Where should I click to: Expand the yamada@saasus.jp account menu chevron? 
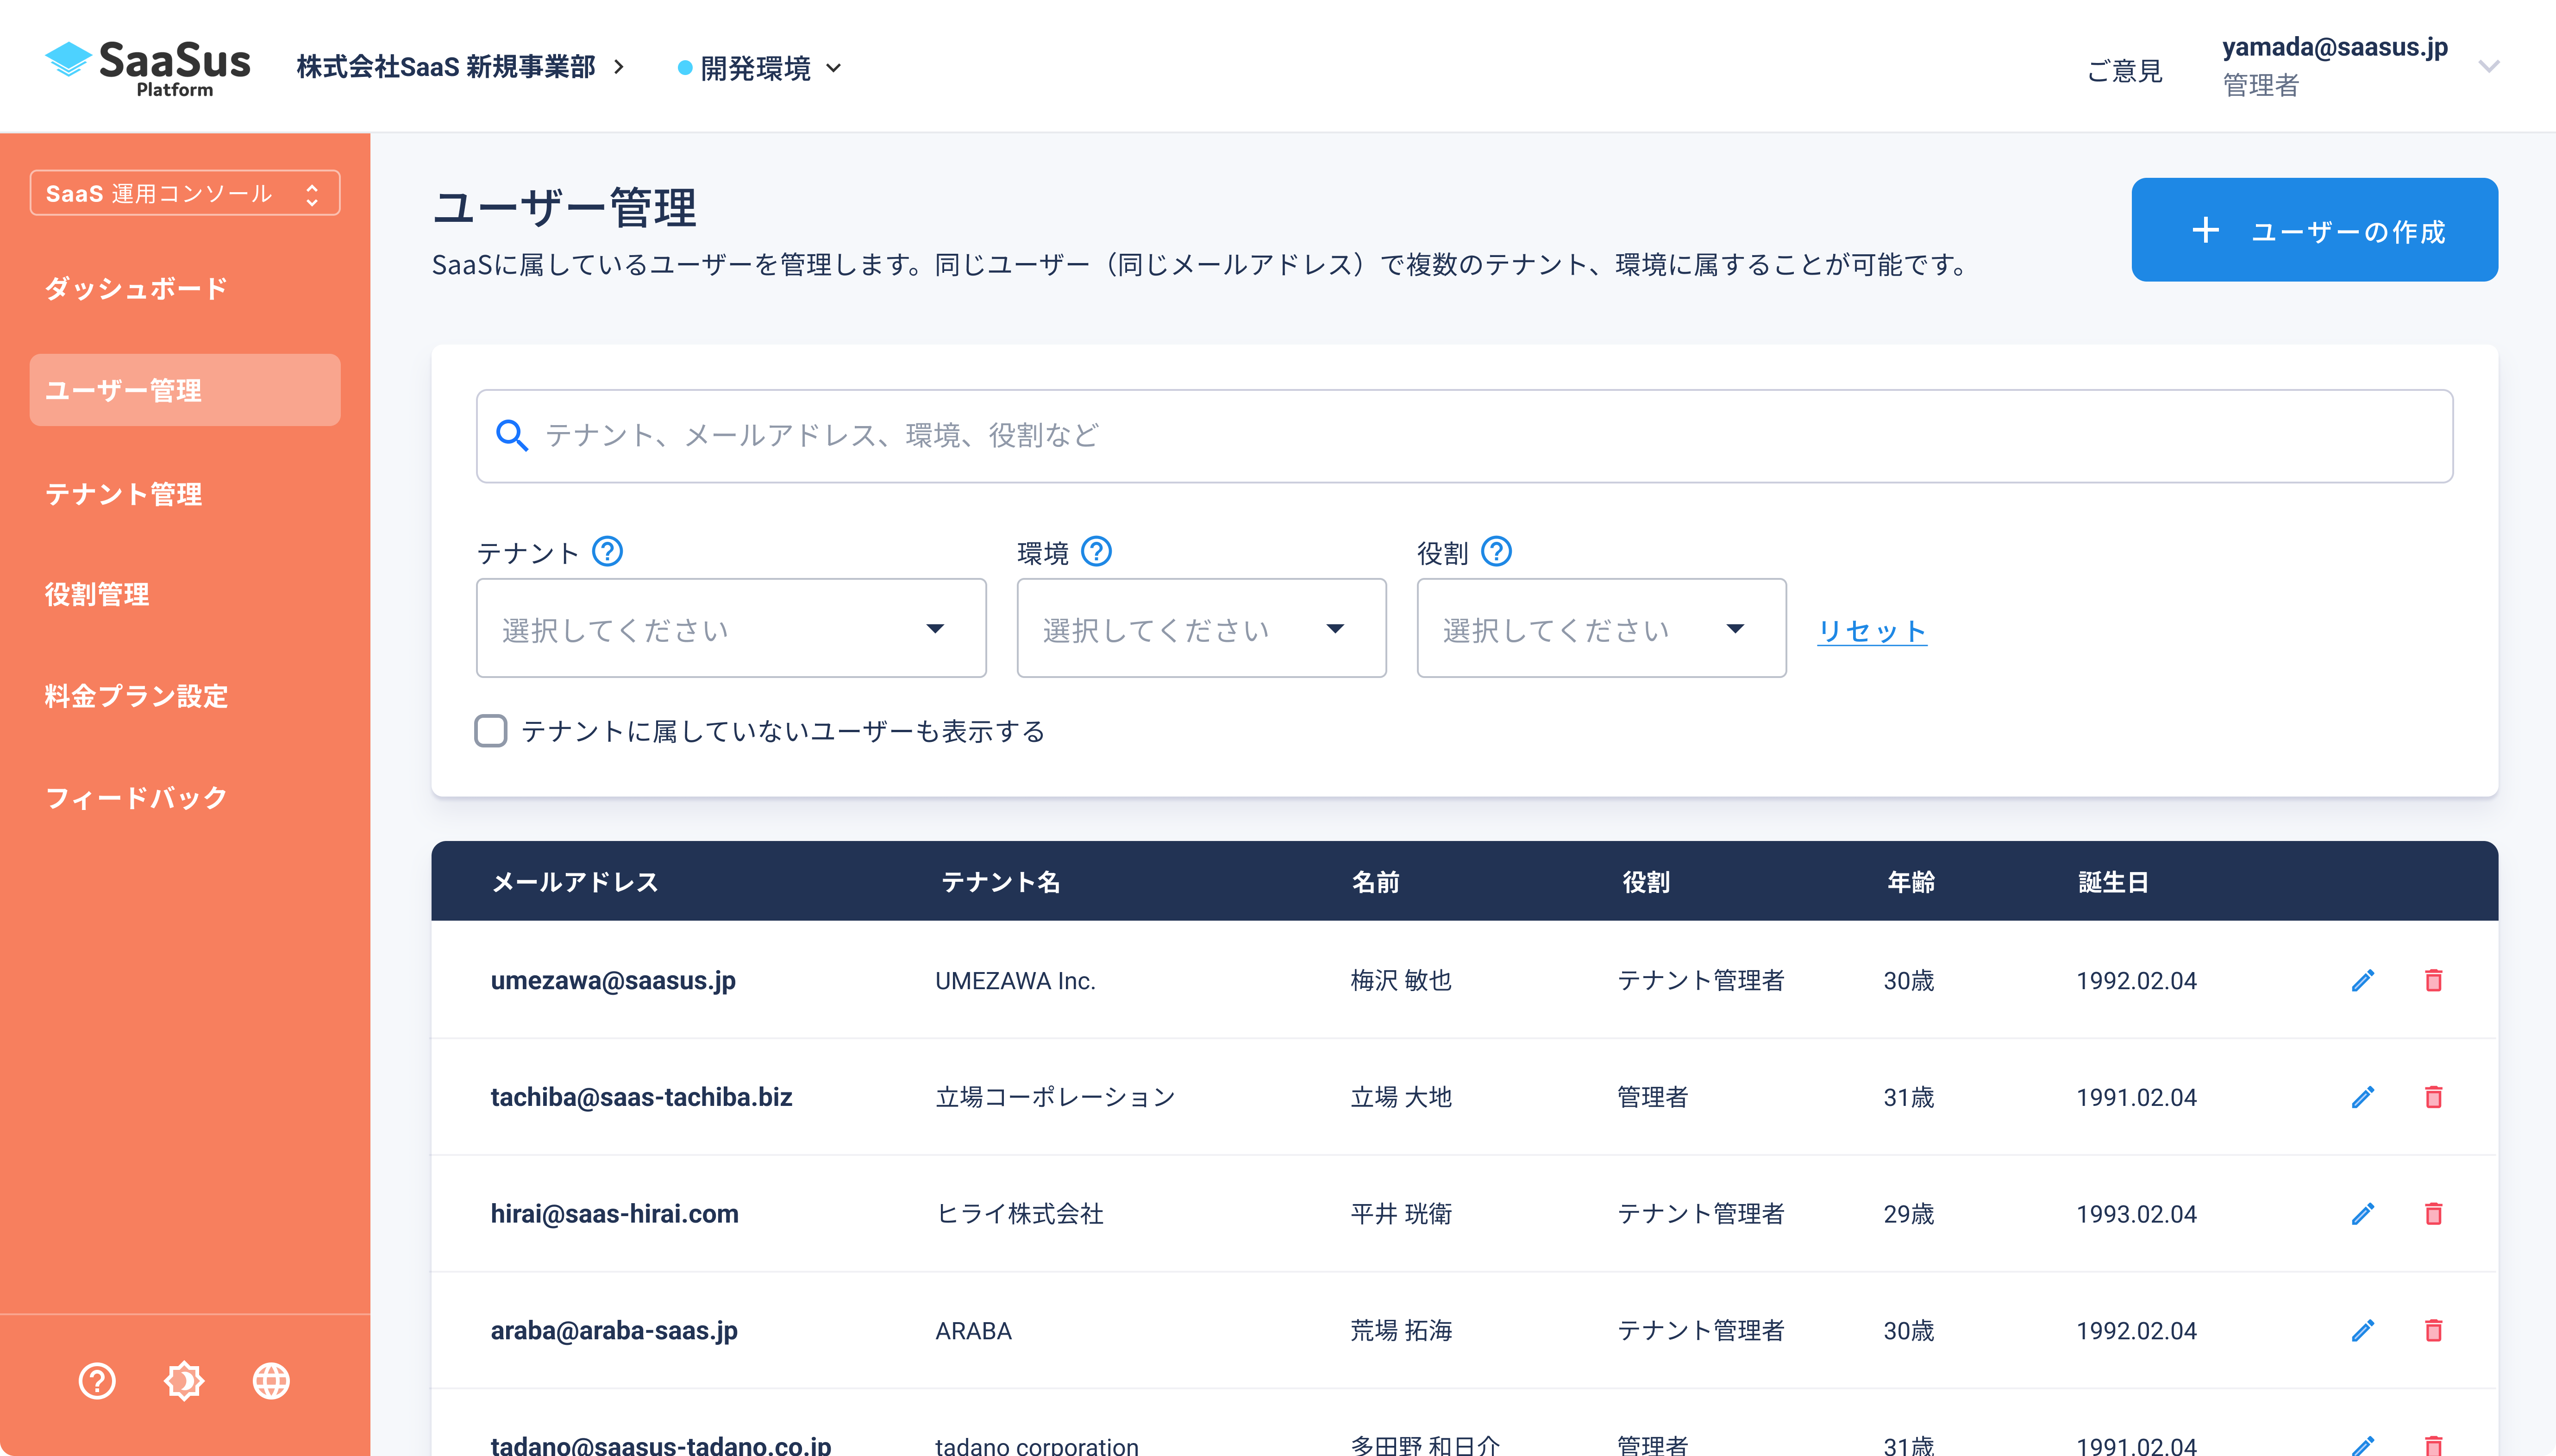[x=2489, y=66]
